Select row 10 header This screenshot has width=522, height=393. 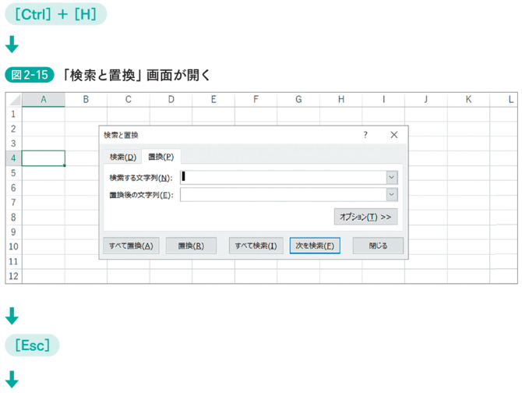click(14, 246)
